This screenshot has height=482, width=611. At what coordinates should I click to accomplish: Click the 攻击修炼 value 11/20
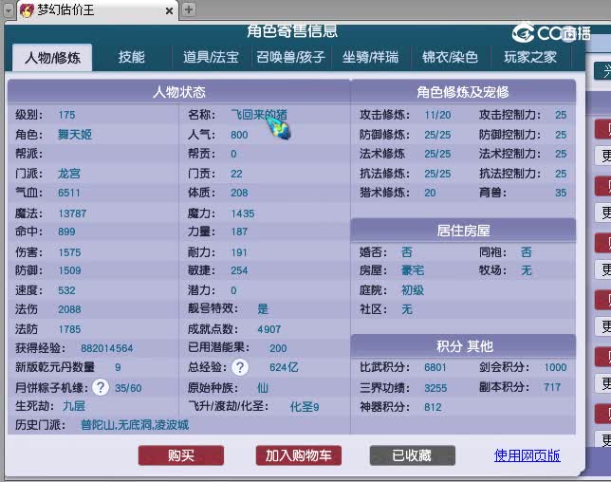click(x=437, y=115)
